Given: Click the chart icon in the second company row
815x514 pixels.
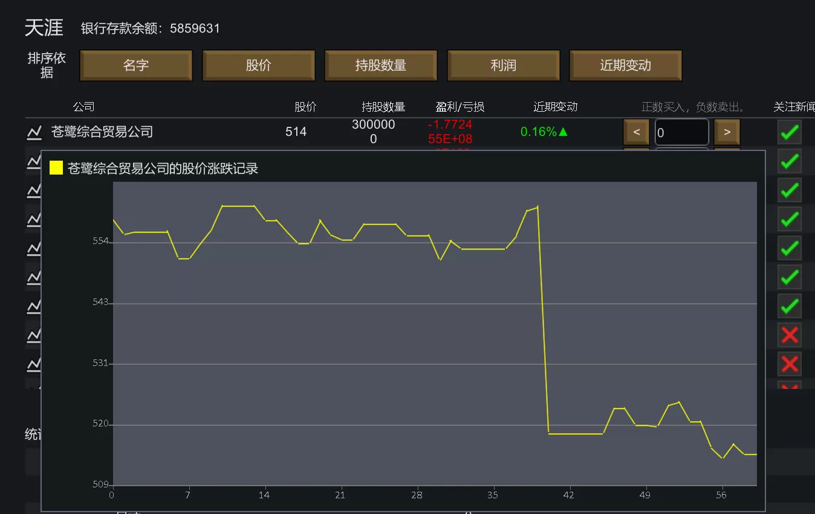Looking at the screenshot, I should click(x=34, y=161).
